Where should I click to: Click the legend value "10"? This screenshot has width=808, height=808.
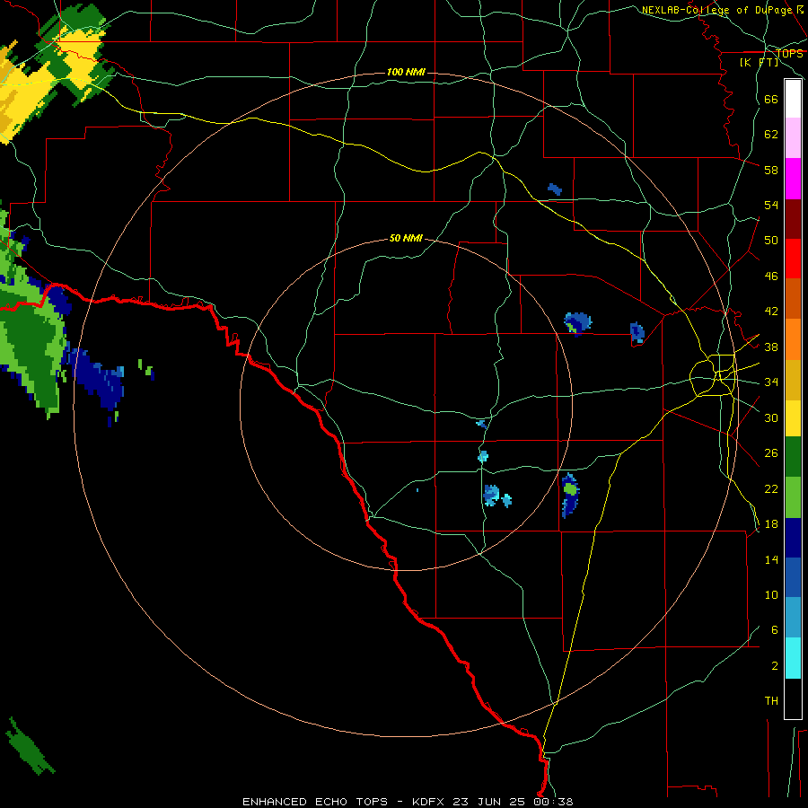click(771, 594)
